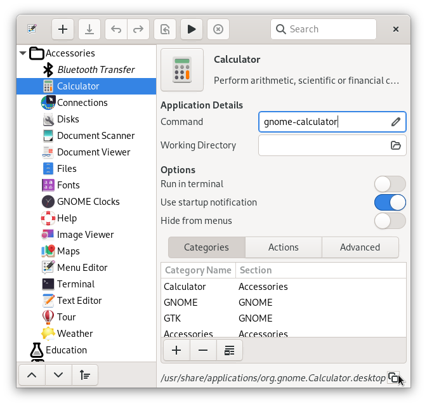Select Terminal in the Accessories list
This screenshot has height=406, width=427.
[x=76, y=284]
